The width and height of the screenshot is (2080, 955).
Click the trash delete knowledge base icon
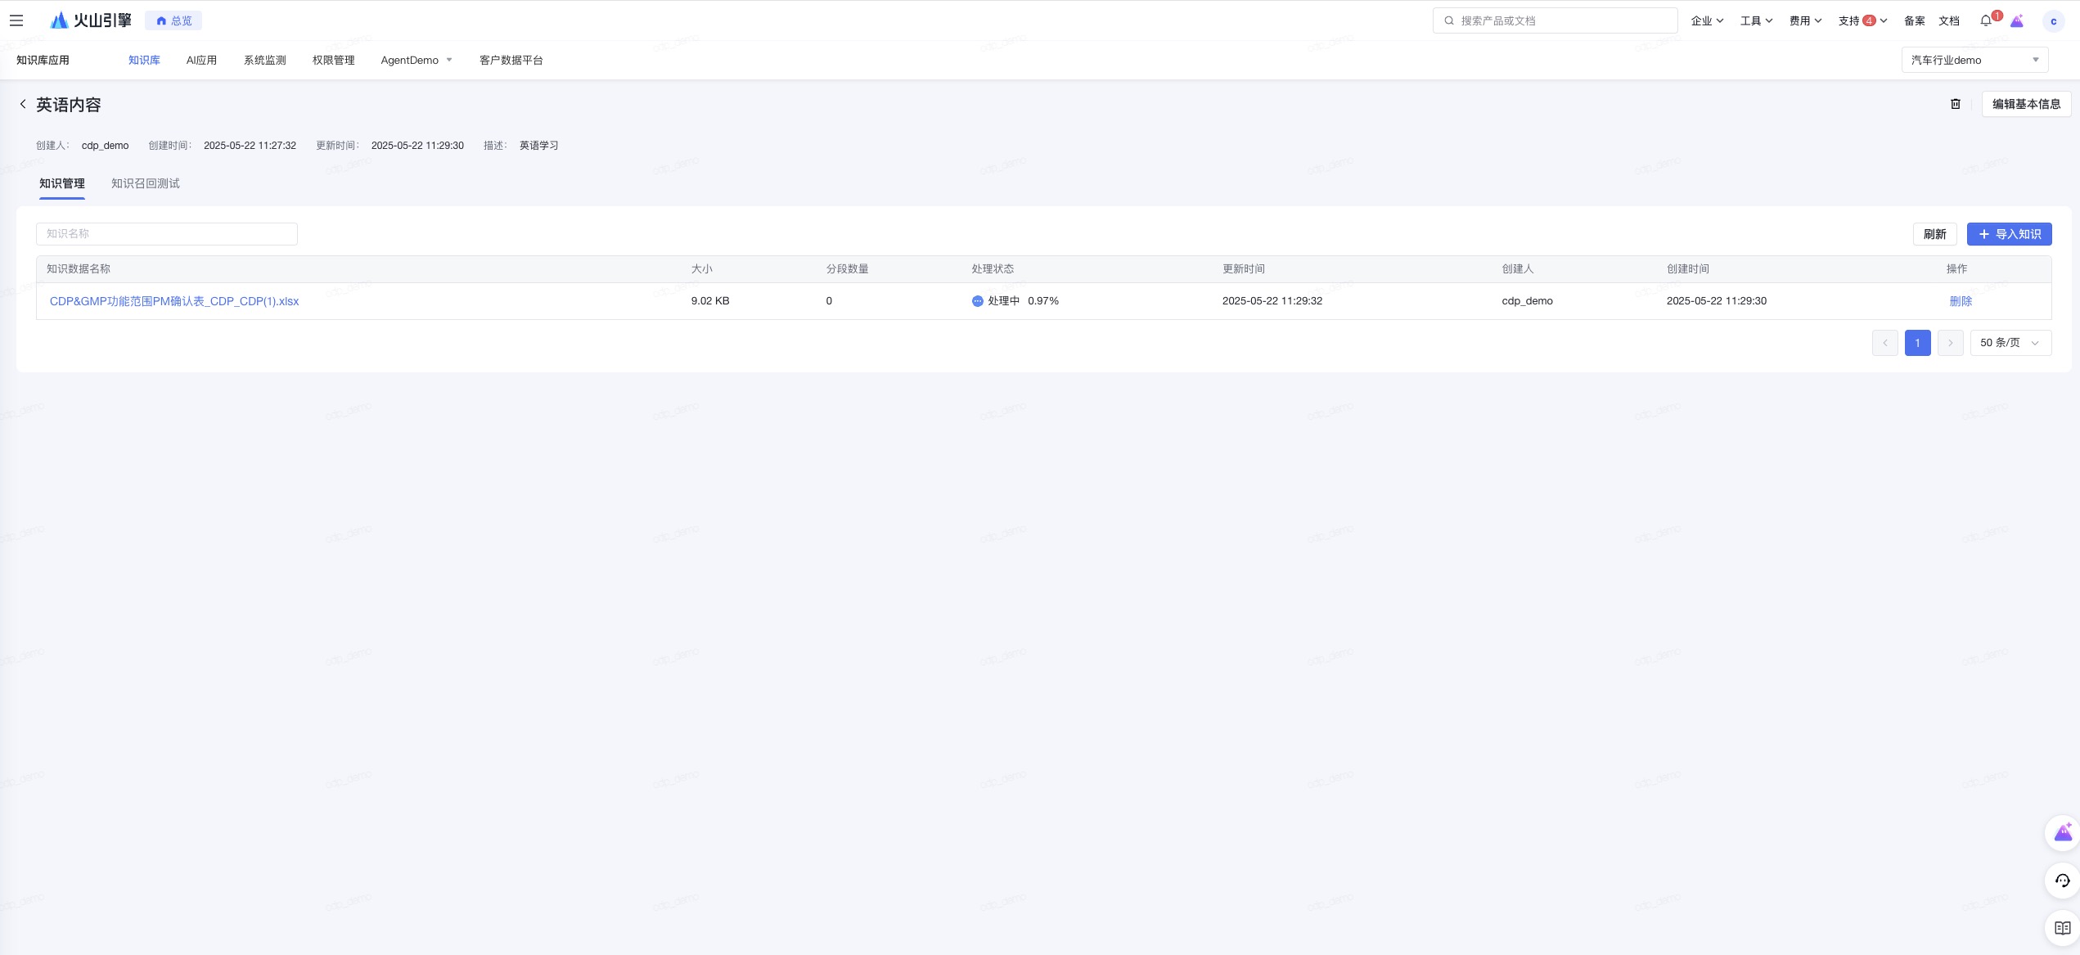(1956, 104)
